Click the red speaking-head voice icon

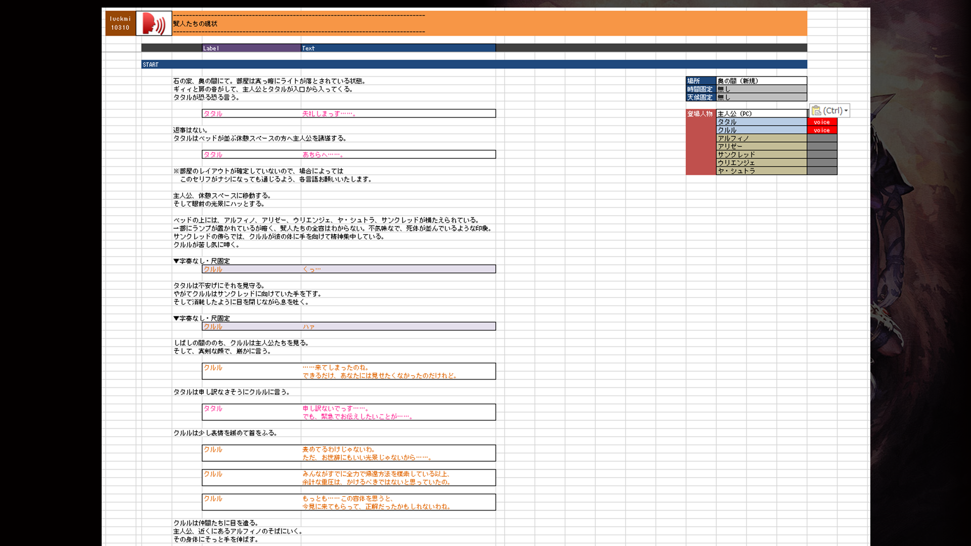click(x=154, y=23)
